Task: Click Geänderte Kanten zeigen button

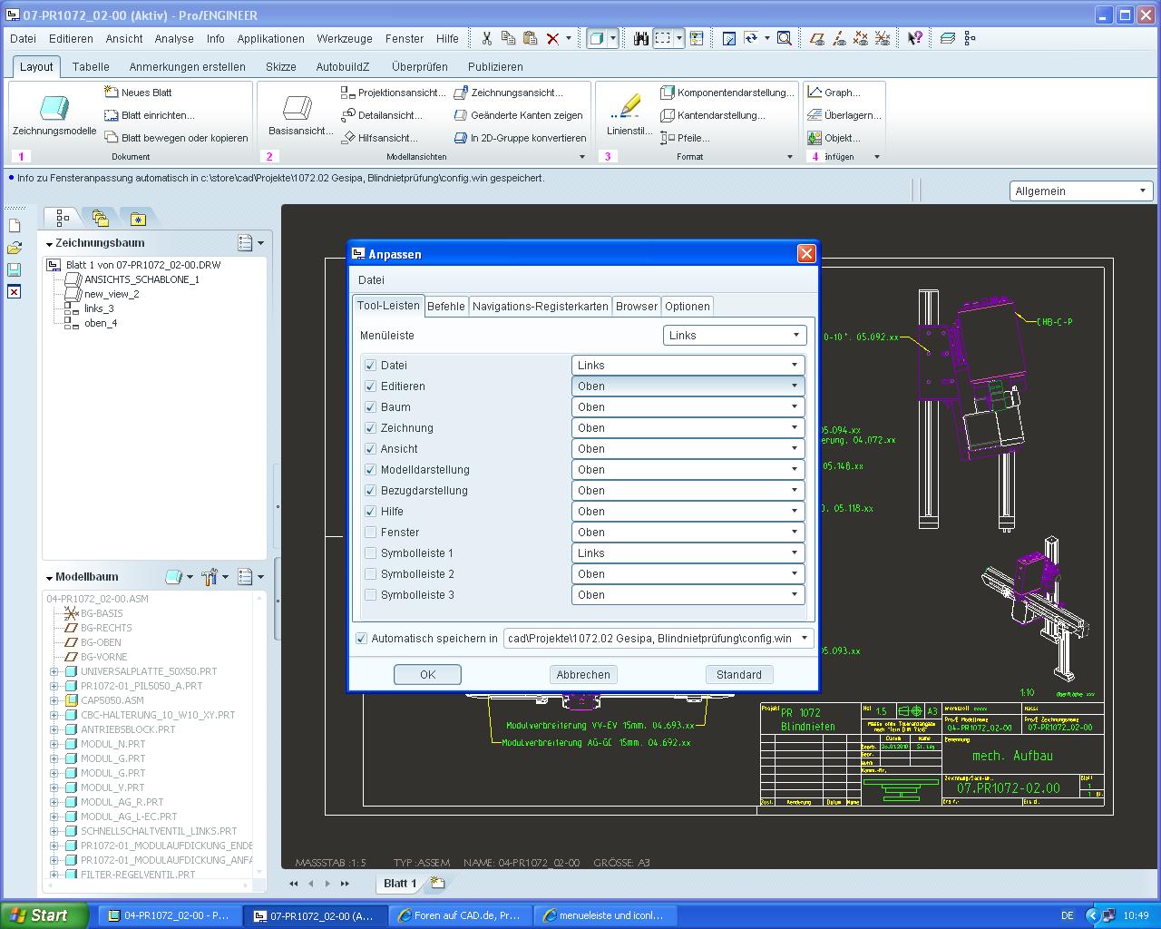Action: pyautogui.click(x=519, y=115)
